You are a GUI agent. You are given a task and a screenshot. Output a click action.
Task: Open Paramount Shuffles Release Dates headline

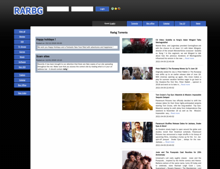tap(178, 125)
